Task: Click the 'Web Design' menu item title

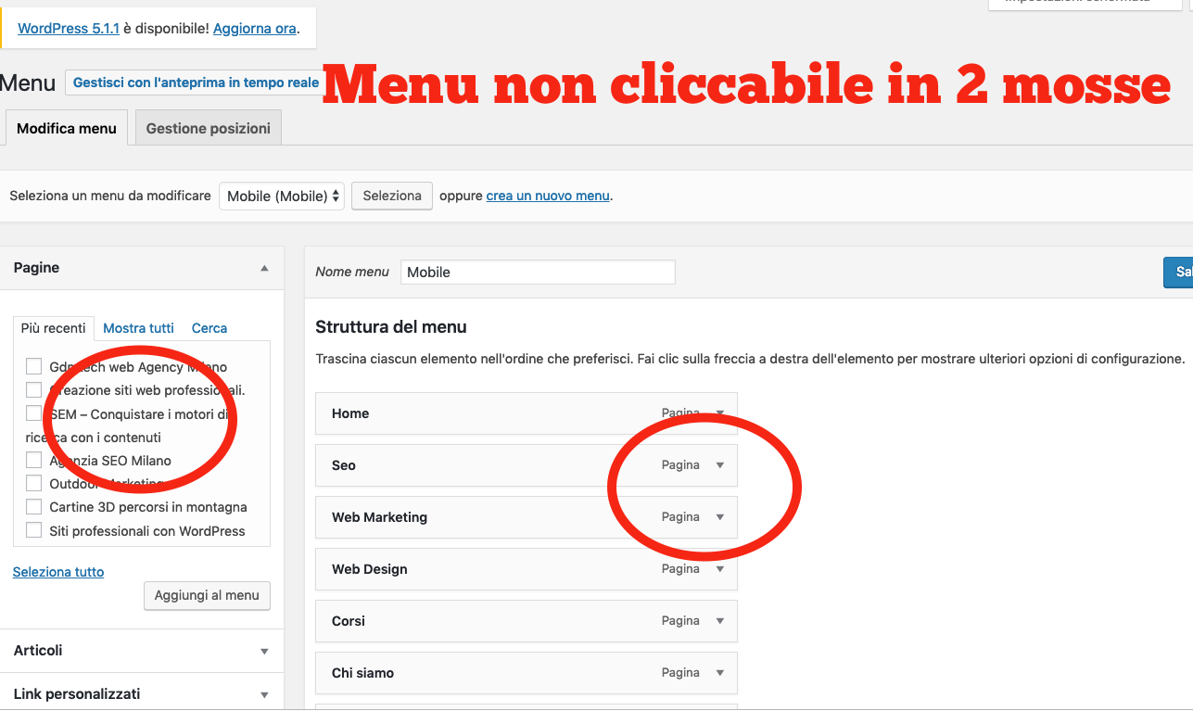Action: 370,569
